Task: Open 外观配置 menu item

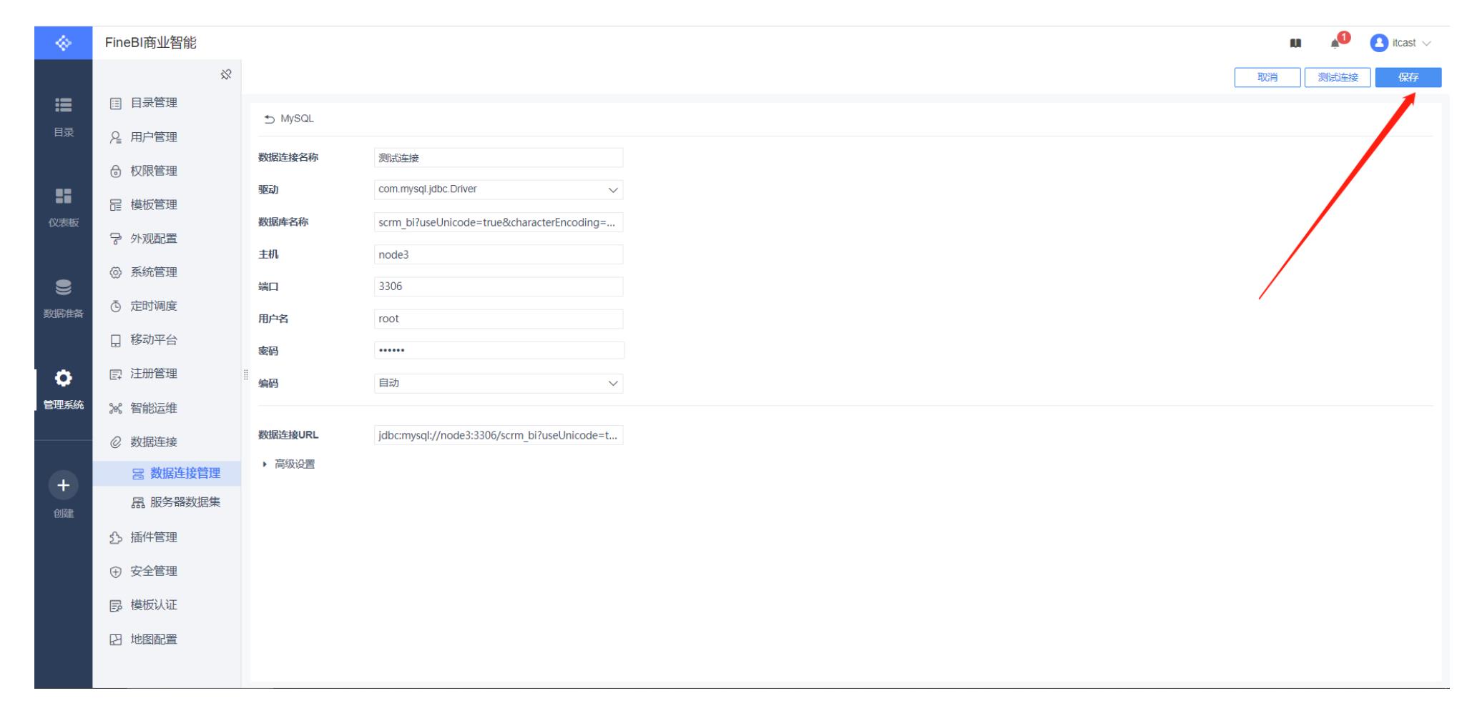Action: 167,239
